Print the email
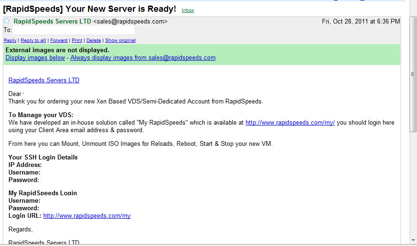Viewport: 417px width, 246px height. (77, 40)
